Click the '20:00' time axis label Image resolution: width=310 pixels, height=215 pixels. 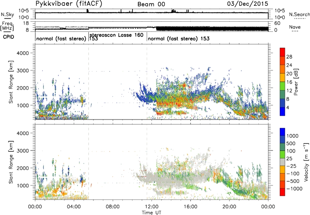[x=229, y=207]
